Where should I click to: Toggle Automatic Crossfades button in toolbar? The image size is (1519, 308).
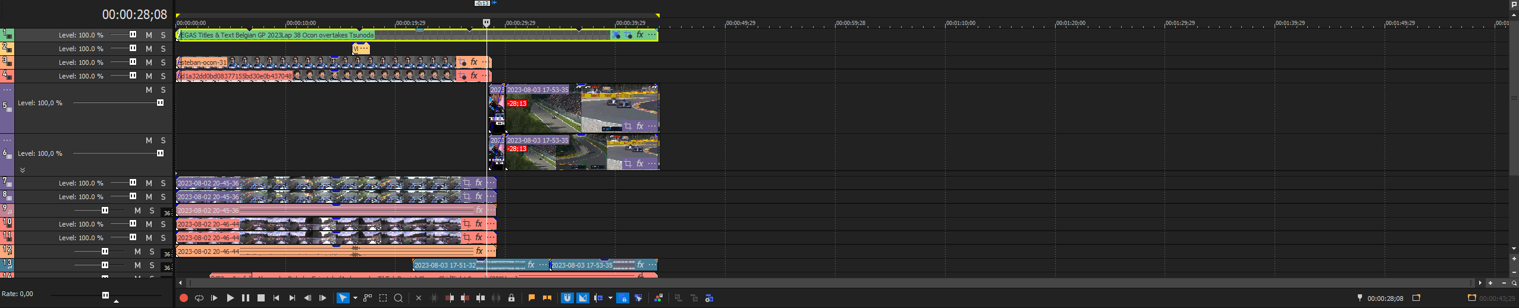pos(583,298)
